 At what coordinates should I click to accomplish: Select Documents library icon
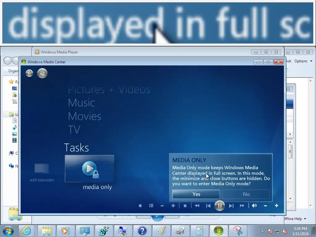click(15, 121)
